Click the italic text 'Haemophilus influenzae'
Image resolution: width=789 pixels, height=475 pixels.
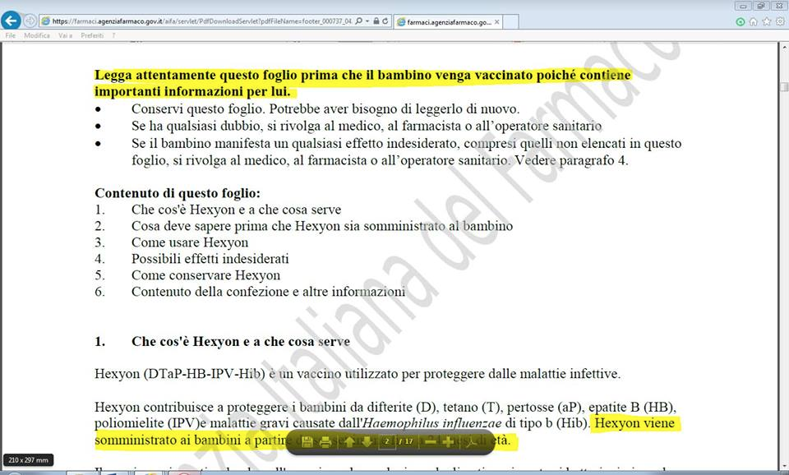click(431, 424)
